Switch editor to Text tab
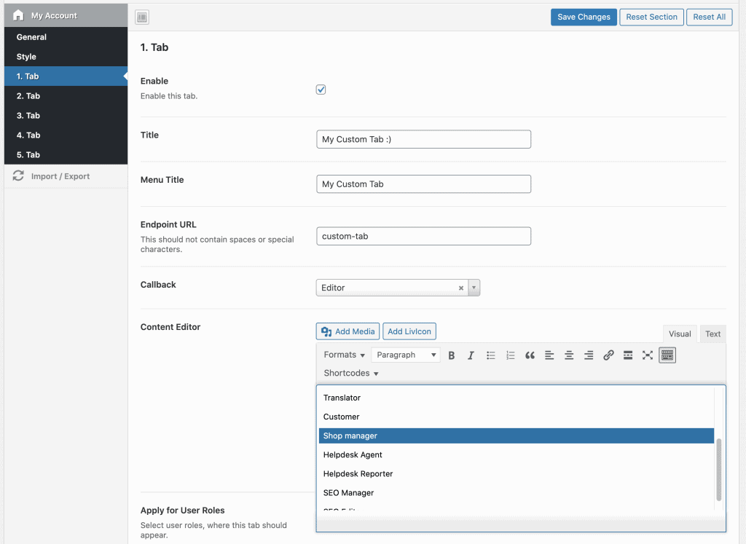The image size is (746, 544). click(x=712, y=334)
